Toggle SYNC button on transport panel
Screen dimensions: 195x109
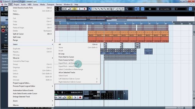[86, 98]
